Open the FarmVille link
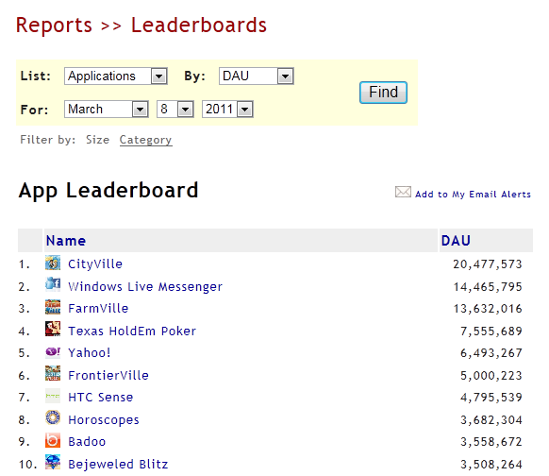 [x=98, y=309]
